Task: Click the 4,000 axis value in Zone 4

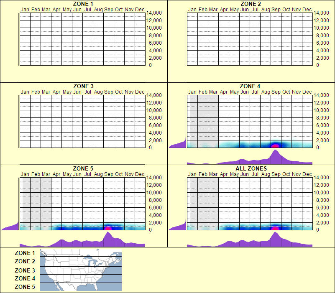Action: [322, 133]
